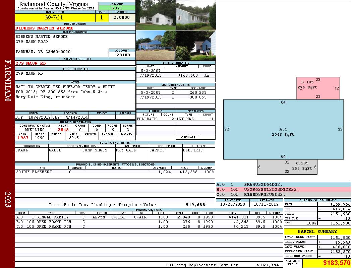Open the top-left white house photo
352x268 pixels.
point(156,15)
